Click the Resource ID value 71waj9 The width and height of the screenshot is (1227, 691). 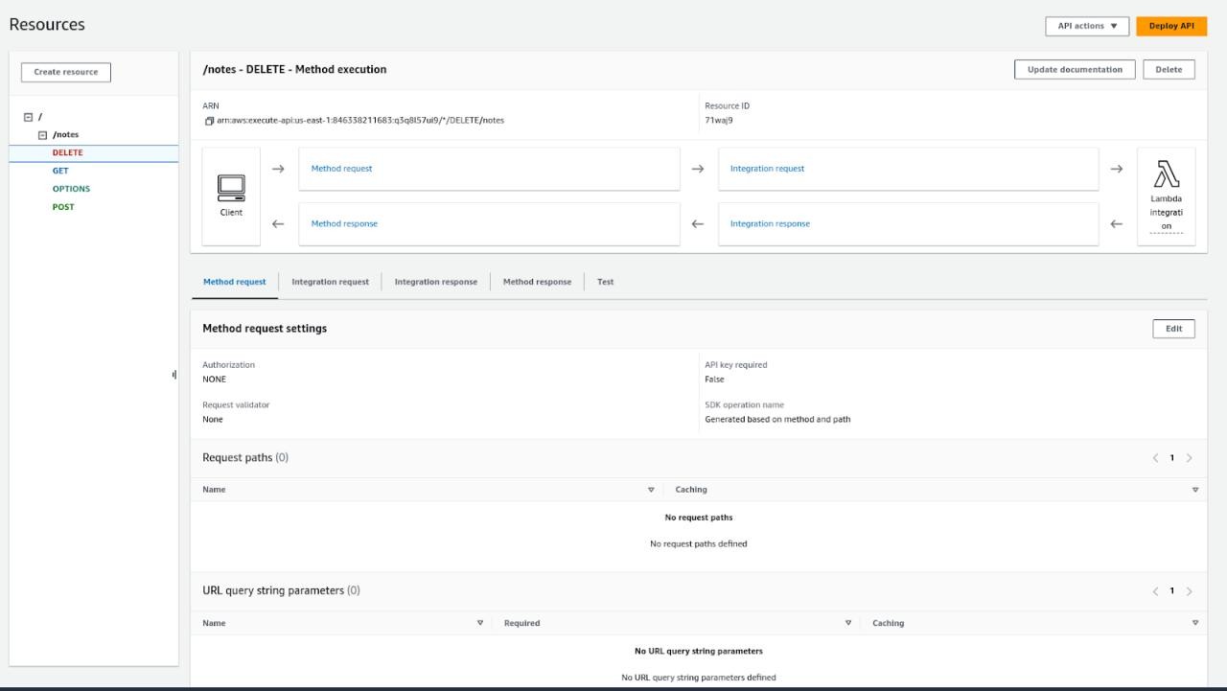(719, 121)
